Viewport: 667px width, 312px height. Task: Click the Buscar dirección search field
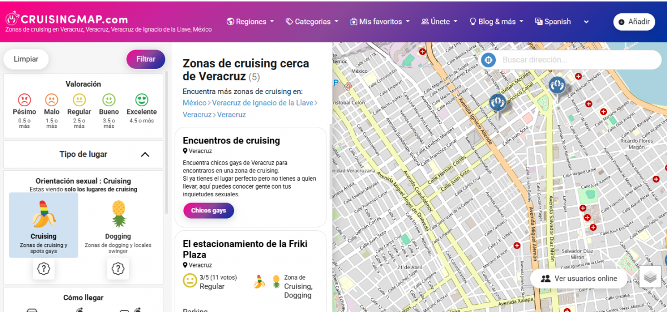click(573, 60)
